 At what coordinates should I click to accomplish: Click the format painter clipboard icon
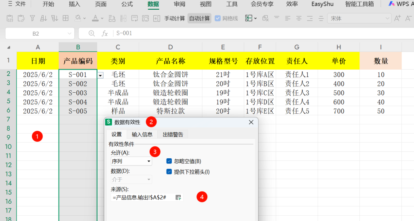coord(21,18)
